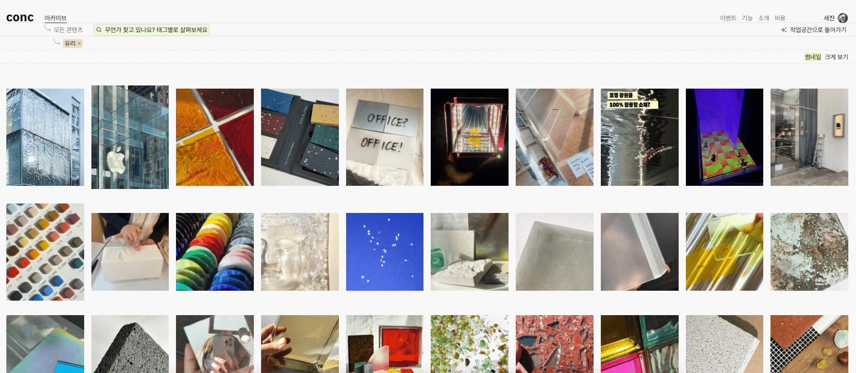Click the sparkle icon beside 작업공간으로 돌아가기
Screen dimensions: 856x373
click(784, 30)
